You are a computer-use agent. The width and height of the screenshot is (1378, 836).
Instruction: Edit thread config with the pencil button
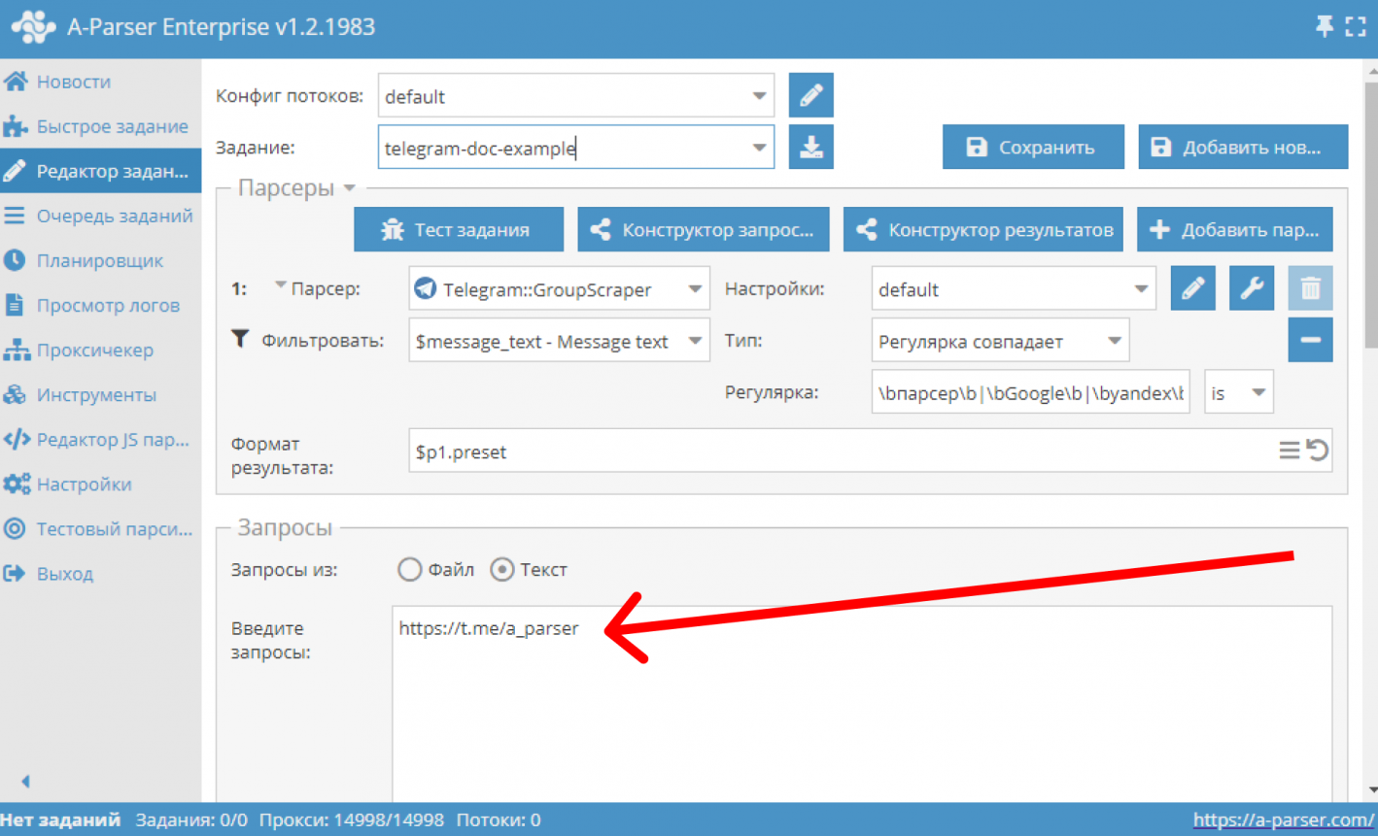810,95
